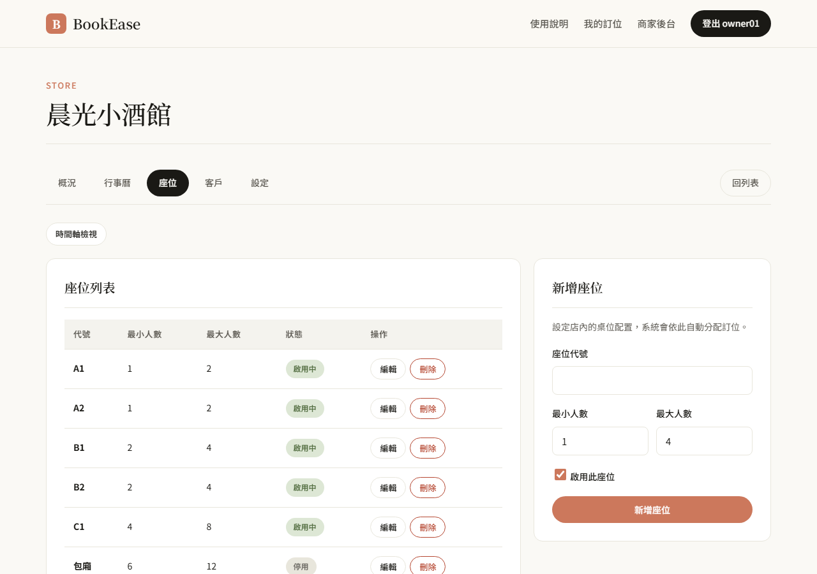817x574 pixels.
Task: Edit seat A1
Action: [x=388, y=369]
